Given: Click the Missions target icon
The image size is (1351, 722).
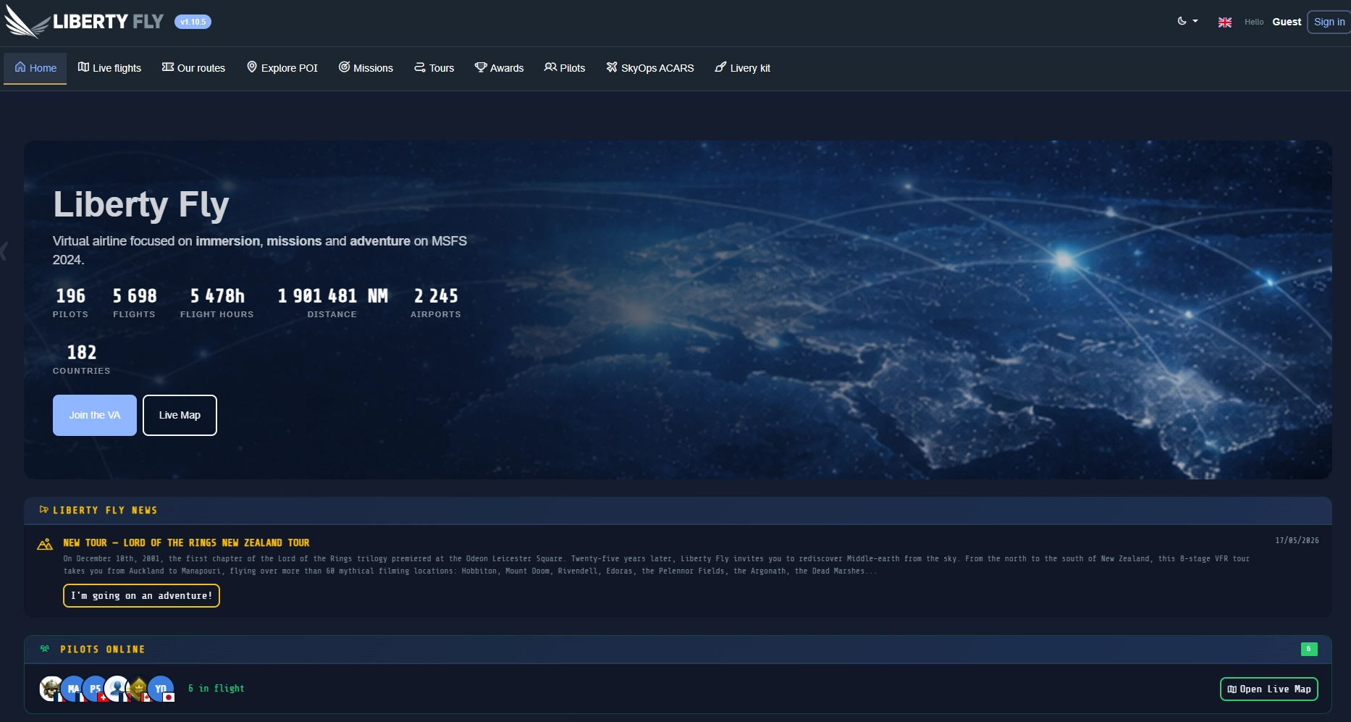Looking at the screenshot, I should [x=345, y=67].
